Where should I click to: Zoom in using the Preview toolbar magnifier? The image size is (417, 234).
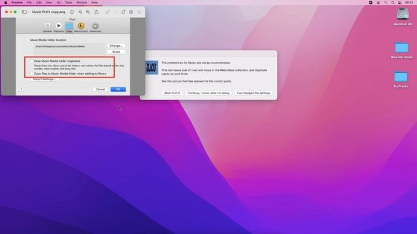(x=88, y=12)
